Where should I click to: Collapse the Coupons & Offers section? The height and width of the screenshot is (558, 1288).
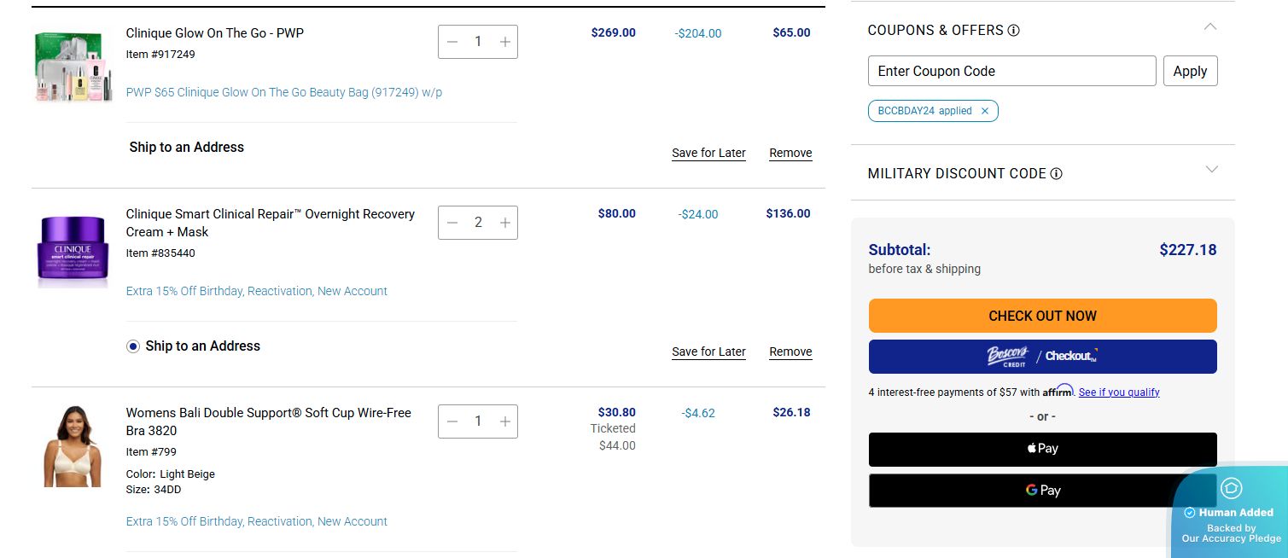tap(1209, 27)
